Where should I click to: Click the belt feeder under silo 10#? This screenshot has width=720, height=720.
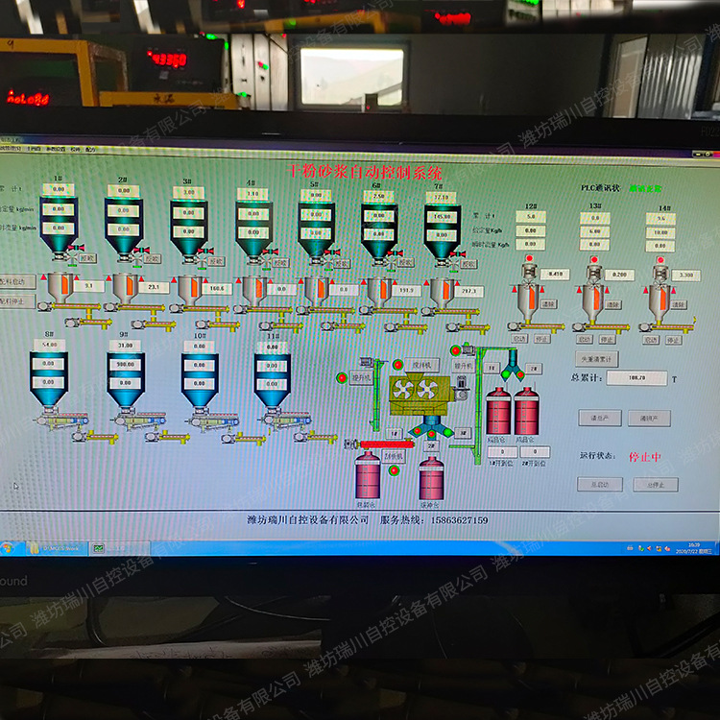[x=214, y=421]
